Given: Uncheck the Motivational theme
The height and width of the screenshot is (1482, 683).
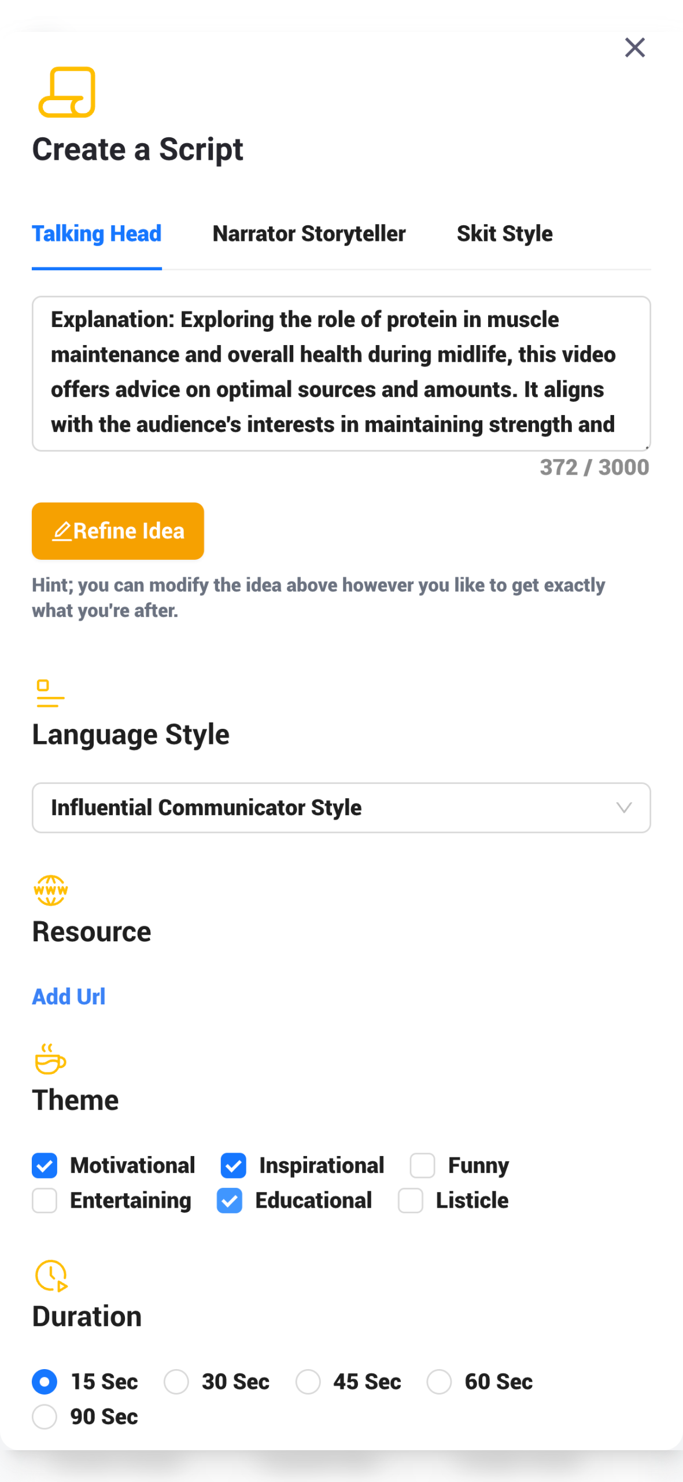Looking at the screenshot, I should [45, 1165].
